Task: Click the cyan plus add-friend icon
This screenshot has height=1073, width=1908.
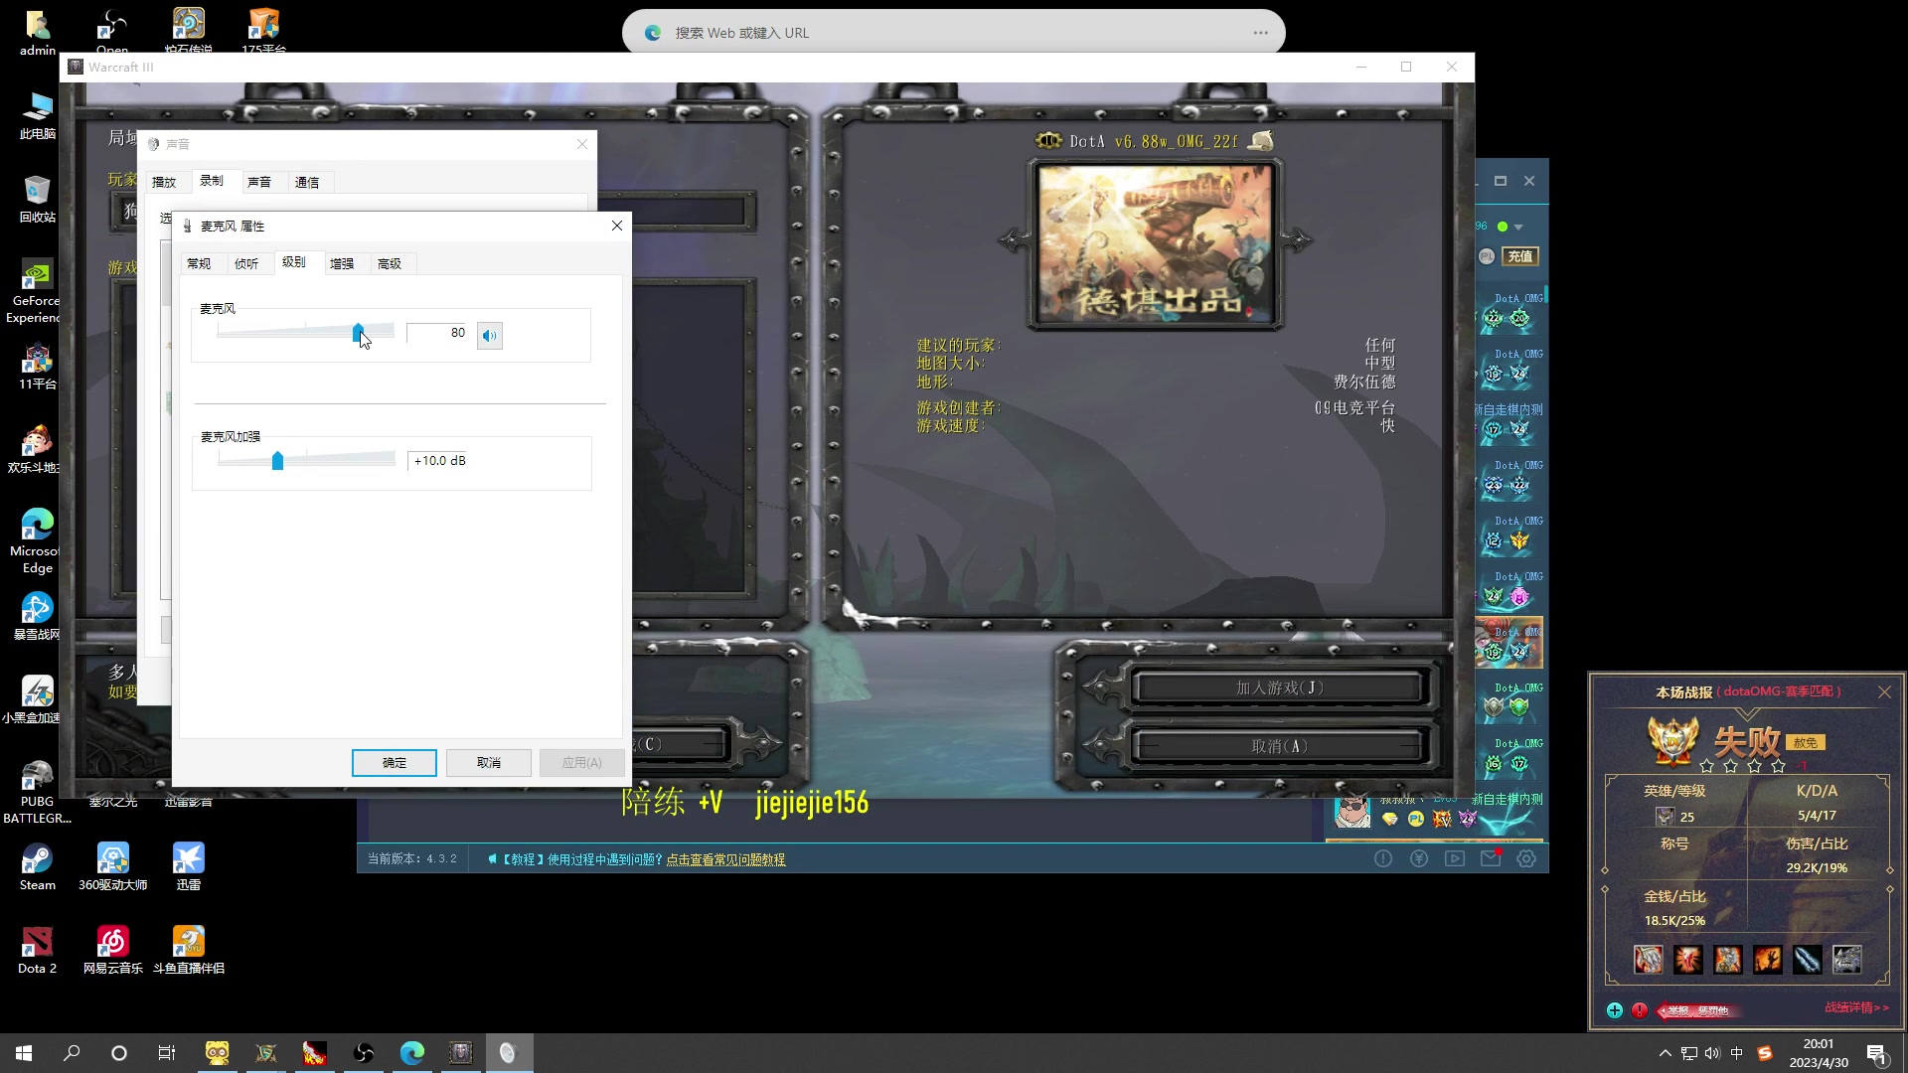Action: pyautogui.click(x=1615, y=1010)
